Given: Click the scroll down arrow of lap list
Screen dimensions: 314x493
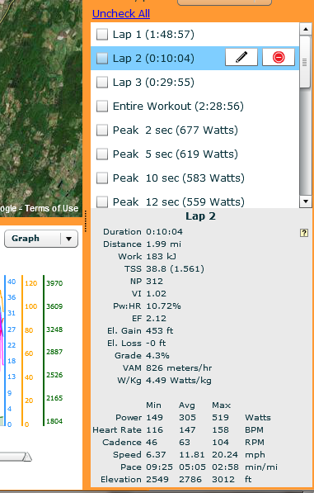Looking at the screenshot, I should tap(305, 201).
